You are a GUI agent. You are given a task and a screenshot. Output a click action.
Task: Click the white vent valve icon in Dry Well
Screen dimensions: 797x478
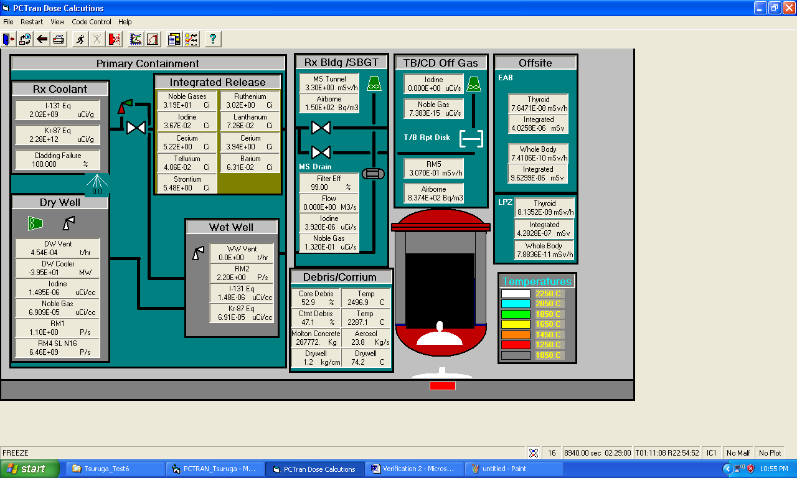pos(68,223)
